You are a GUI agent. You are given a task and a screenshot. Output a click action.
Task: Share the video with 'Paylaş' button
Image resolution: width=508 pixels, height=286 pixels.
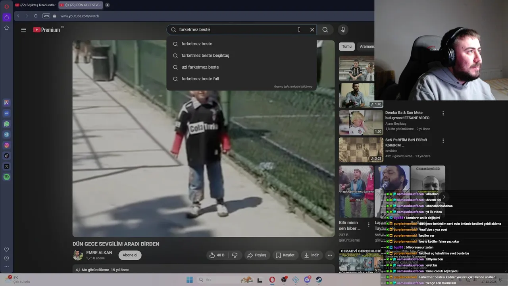click(256, 255)
